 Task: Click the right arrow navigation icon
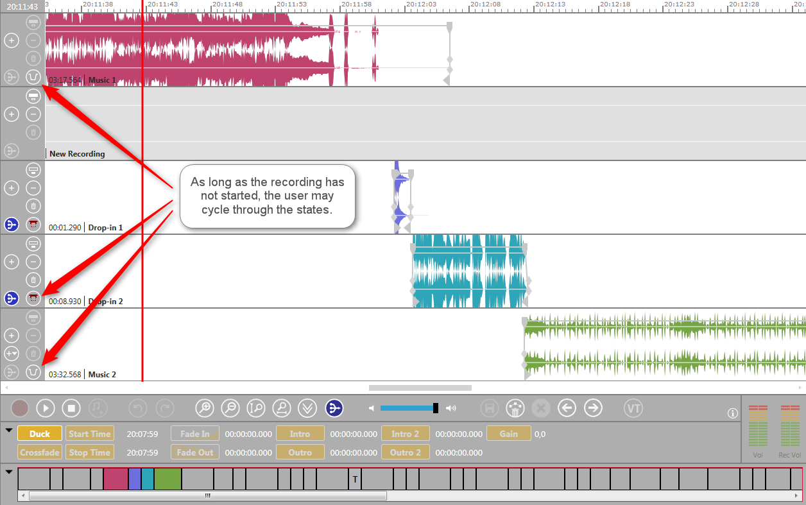(593, 408)
